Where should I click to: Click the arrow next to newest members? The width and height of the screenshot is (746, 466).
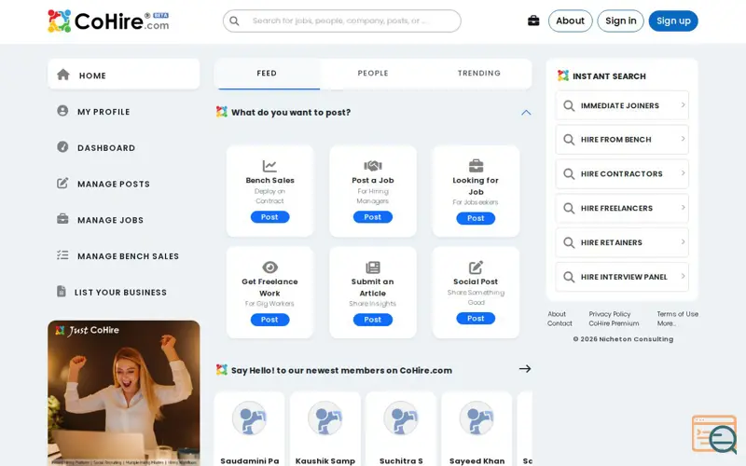click(x=525, y=369)
